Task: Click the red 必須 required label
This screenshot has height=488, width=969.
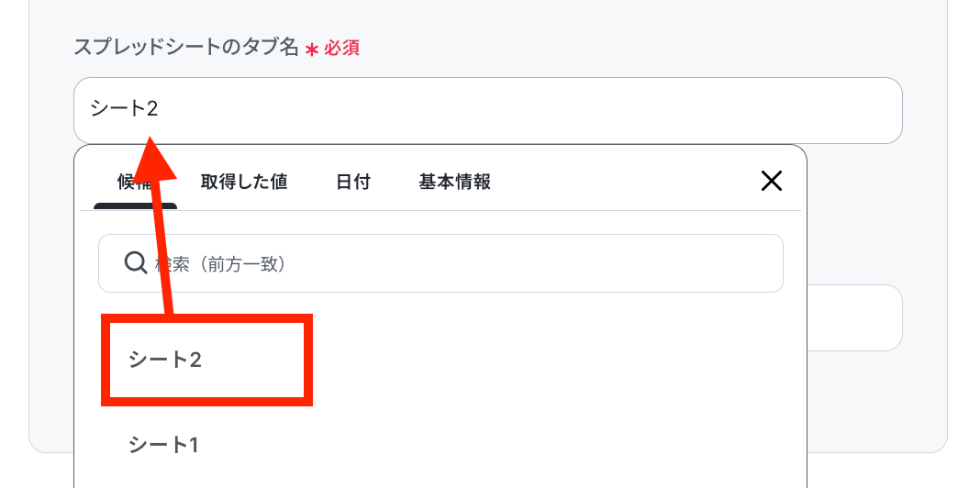Action: [341, 48]
